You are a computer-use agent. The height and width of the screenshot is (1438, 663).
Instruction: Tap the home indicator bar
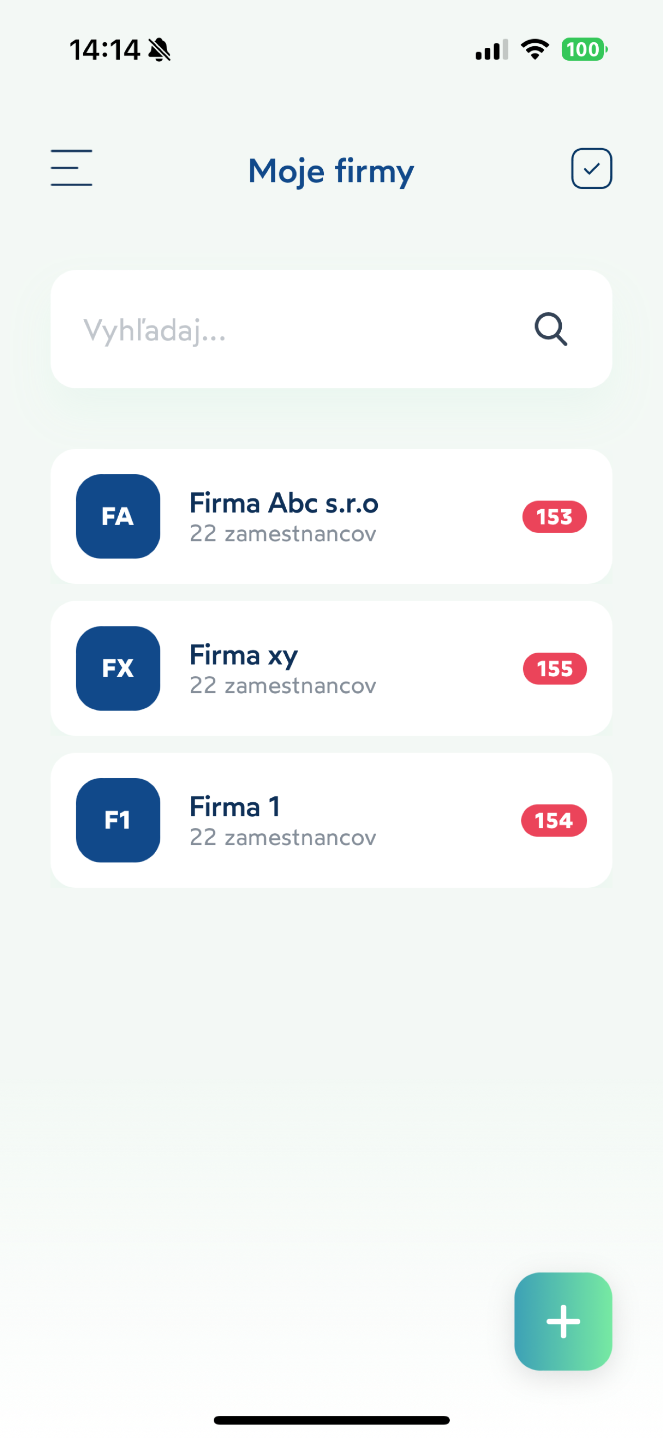click(331, 1419)
